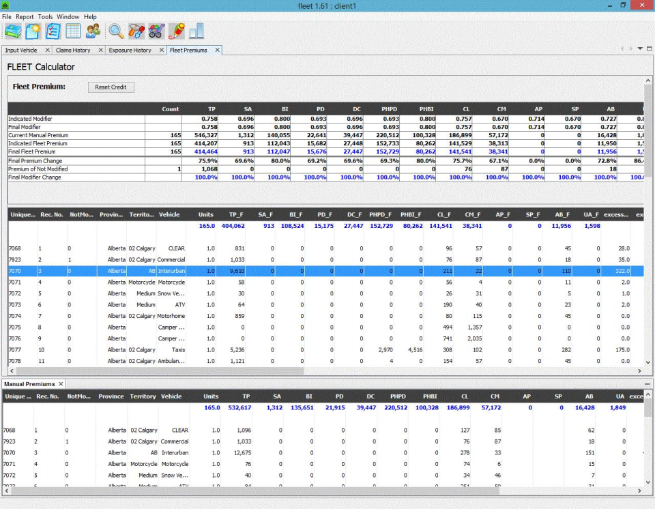Close the Manual Premiums panel tab
655x509 pixels.
click(61, 383)
